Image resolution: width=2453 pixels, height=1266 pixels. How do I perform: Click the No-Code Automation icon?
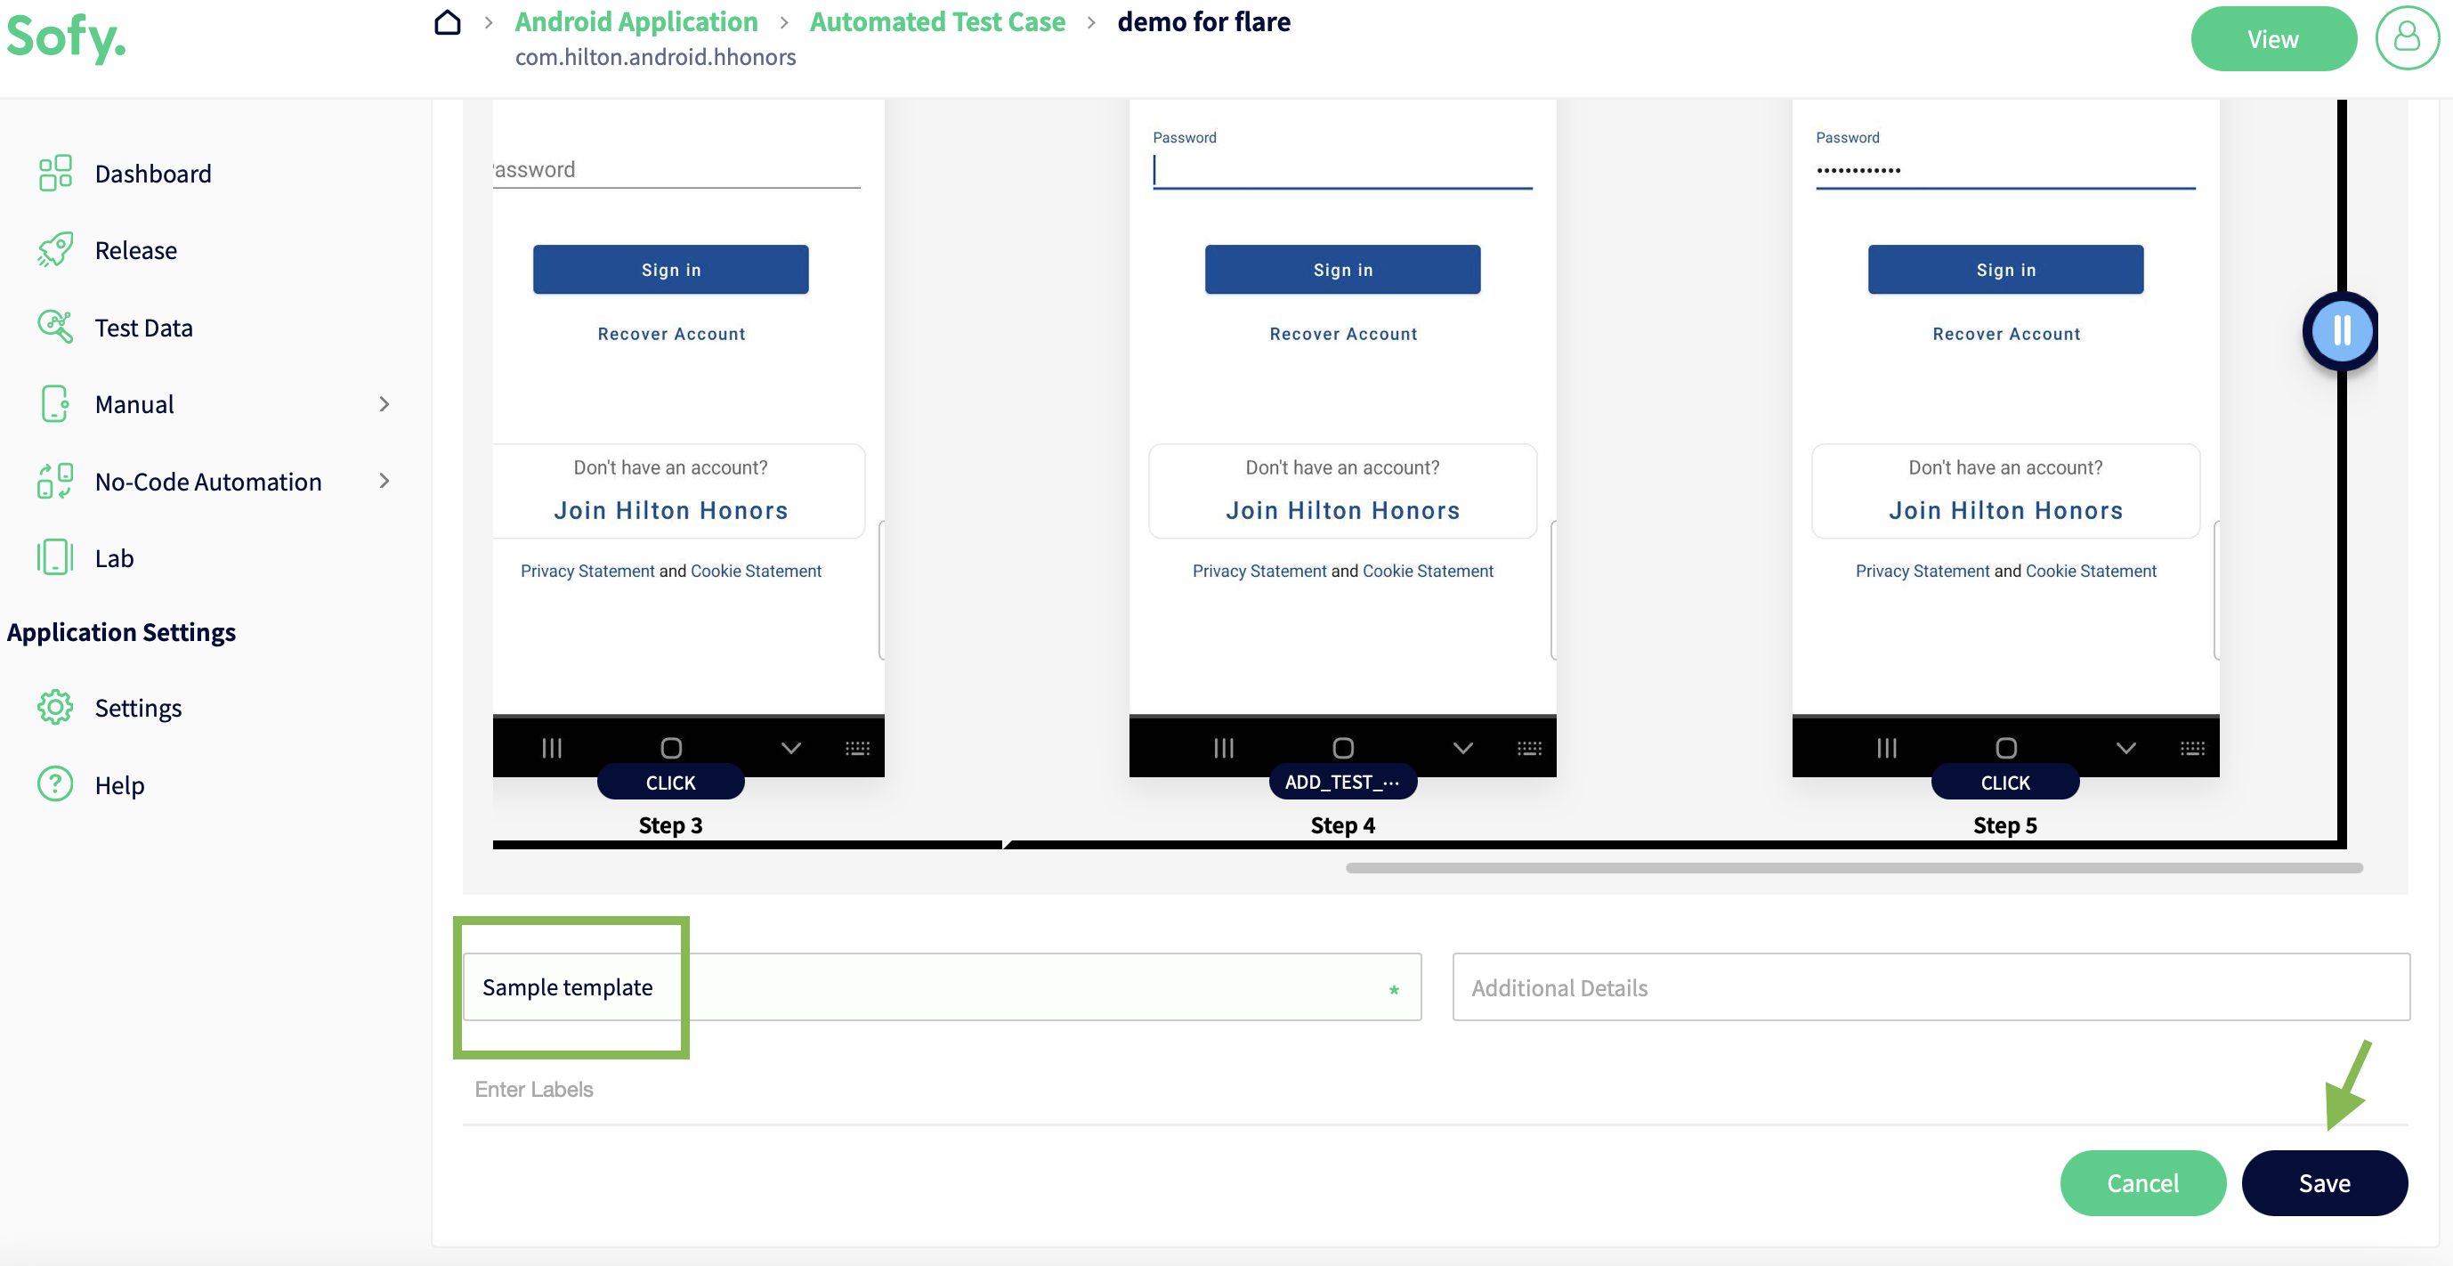(55, 481)
